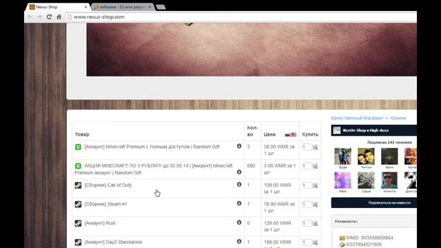Add Steam #1 bundle to cart
The width and height of the screenshot is (441, 248).
(315, 205)
